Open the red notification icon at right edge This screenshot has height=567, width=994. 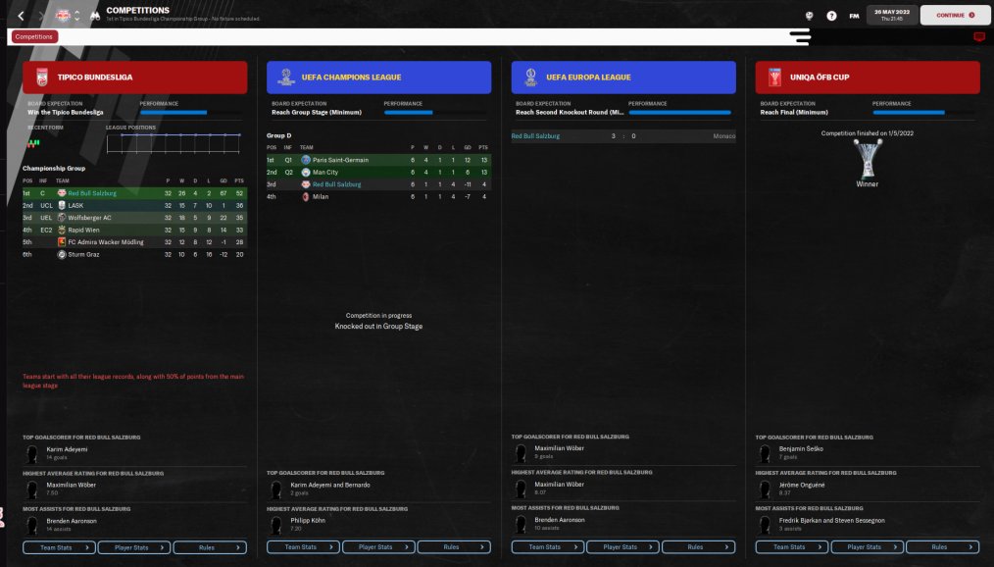point(979,36)
